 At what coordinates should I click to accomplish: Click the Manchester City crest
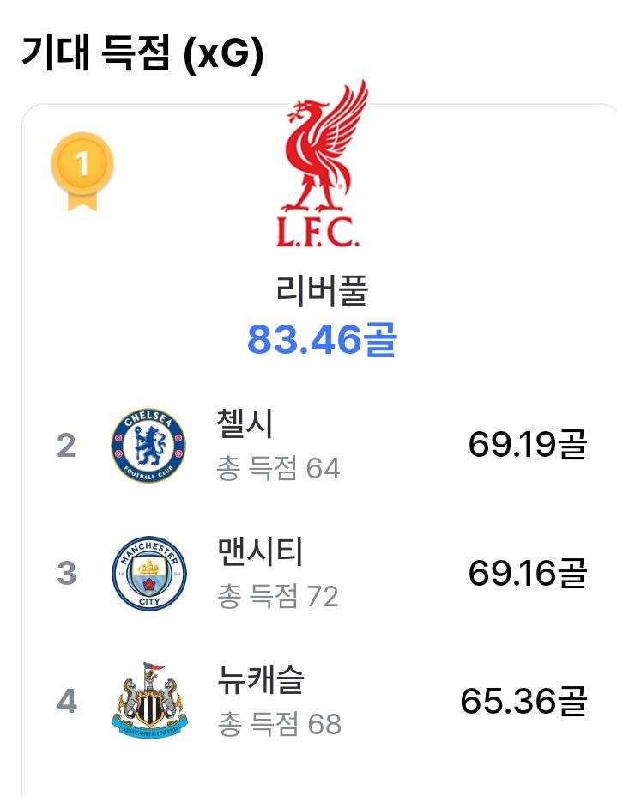(148, 573)
